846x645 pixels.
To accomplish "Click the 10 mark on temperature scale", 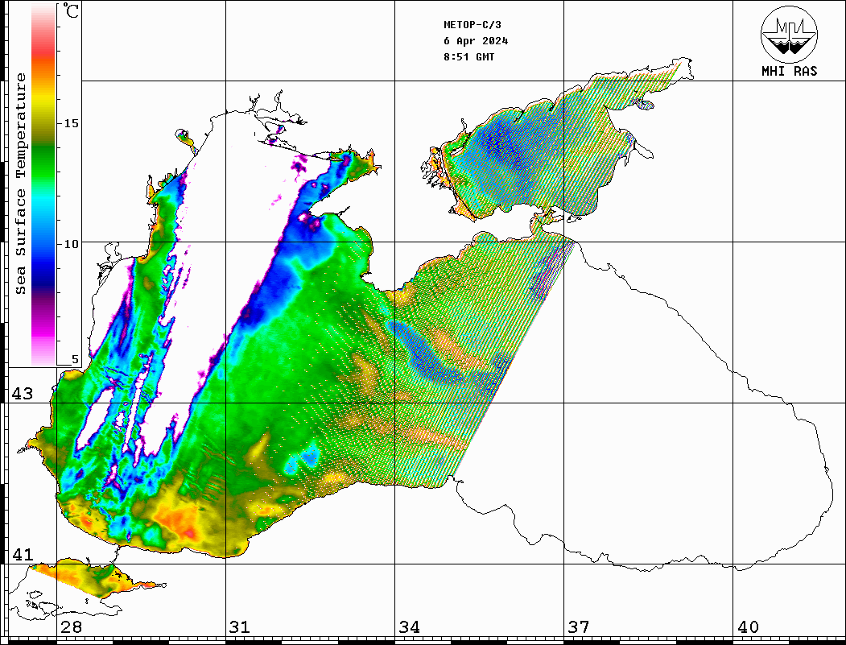I will click(x=71, y=244).
